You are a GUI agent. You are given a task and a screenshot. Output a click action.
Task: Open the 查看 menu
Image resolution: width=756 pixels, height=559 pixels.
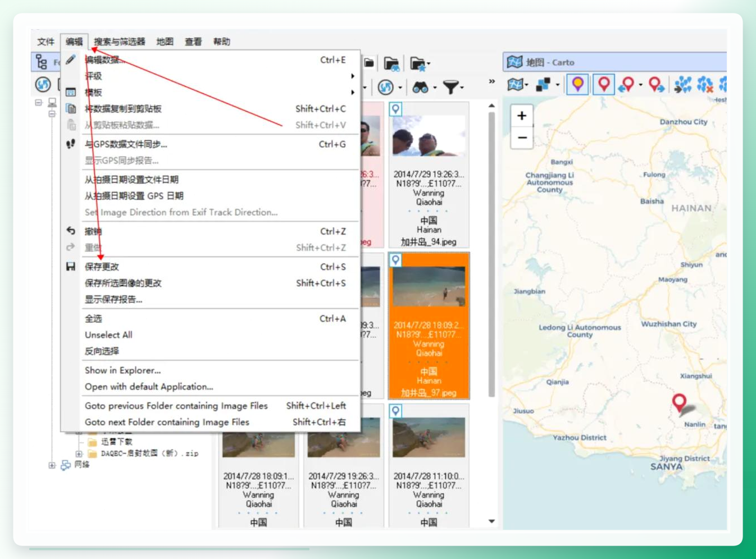[193, 42]
